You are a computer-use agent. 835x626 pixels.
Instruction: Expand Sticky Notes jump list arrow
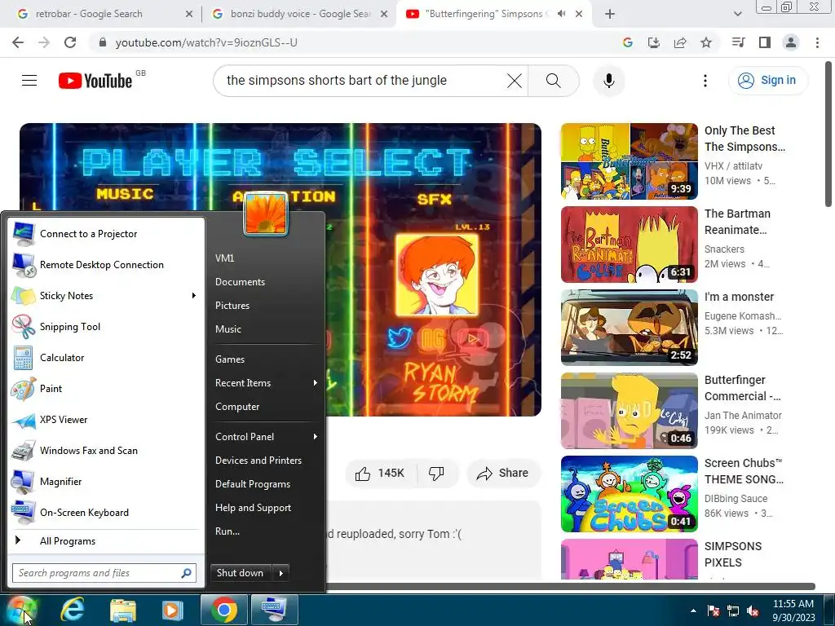194,295
